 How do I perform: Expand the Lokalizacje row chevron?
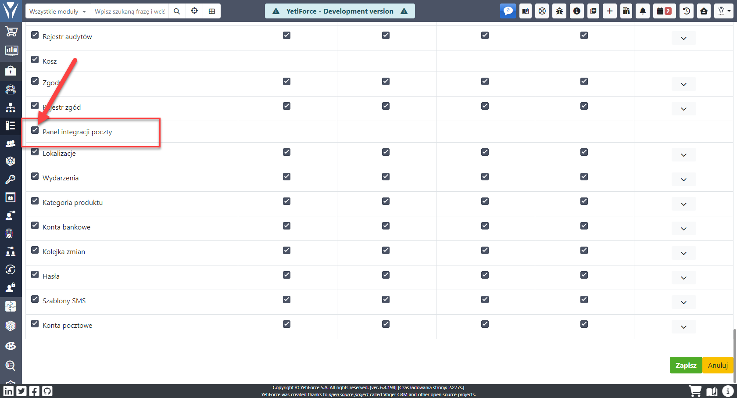coord(683,155)
